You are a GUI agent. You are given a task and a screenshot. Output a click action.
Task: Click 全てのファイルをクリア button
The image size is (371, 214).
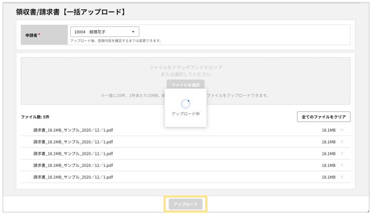click(324, 117)
